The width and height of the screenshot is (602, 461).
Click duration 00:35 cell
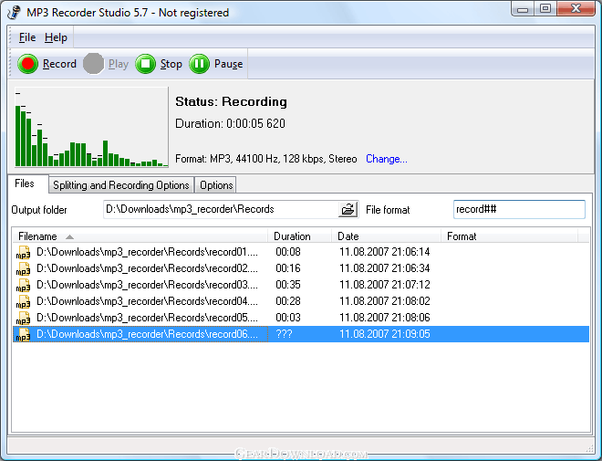288,285
